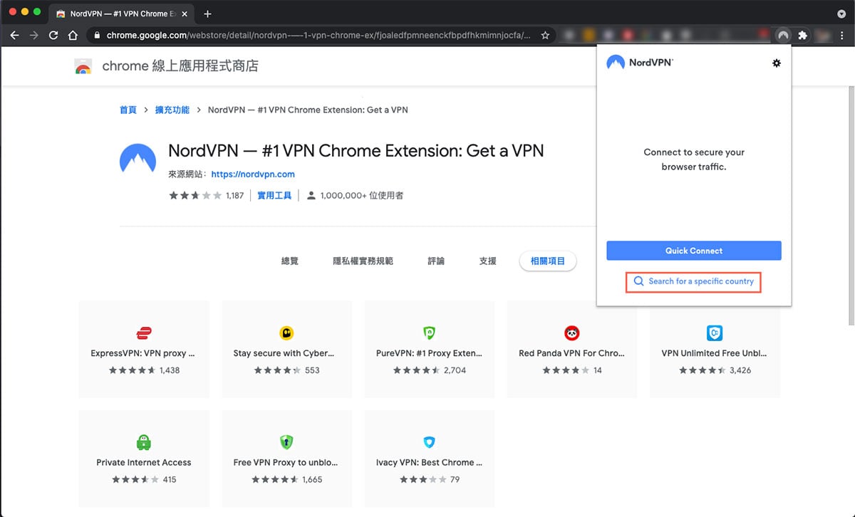This screenshot has width=855, height=517.
Task: Open the Private Internet Access padlock icon
Action: (x=144, y=442)
